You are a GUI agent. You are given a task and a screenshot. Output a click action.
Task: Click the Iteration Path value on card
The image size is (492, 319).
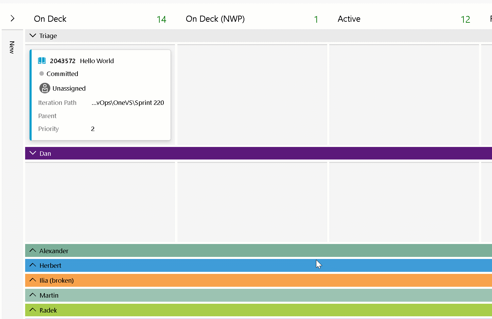coord(127,103)
